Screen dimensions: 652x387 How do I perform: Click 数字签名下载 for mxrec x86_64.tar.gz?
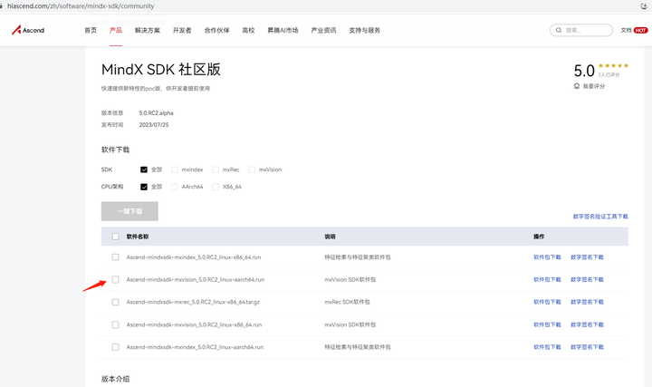point(587,302)
